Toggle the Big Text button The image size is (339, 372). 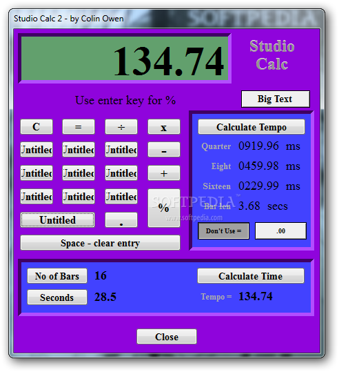click(x=276, y=99)
